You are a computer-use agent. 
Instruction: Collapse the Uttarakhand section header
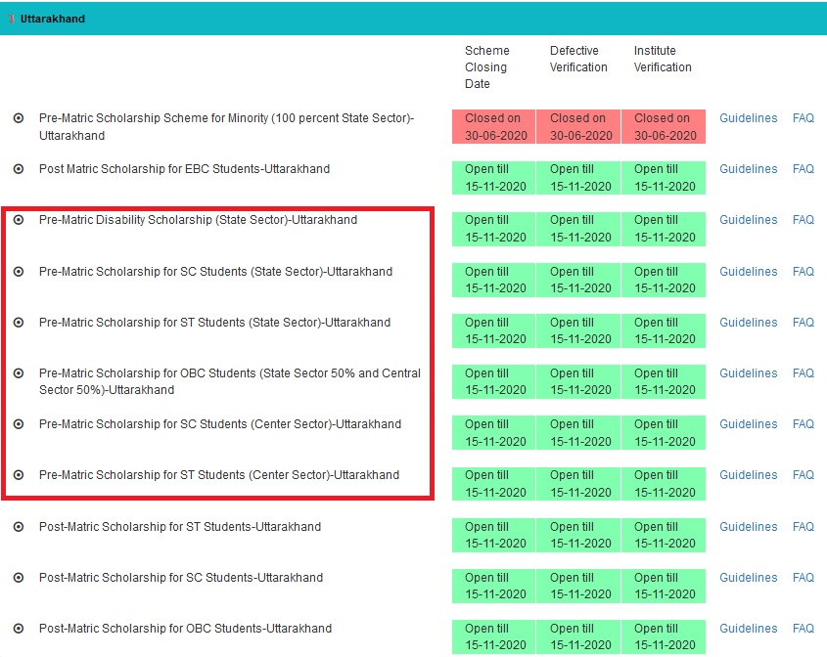(52, 19)
